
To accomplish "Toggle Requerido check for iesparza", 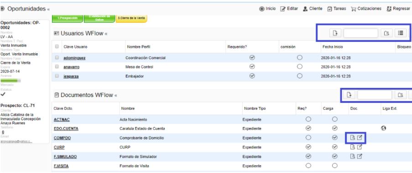I will pos(252,76).
